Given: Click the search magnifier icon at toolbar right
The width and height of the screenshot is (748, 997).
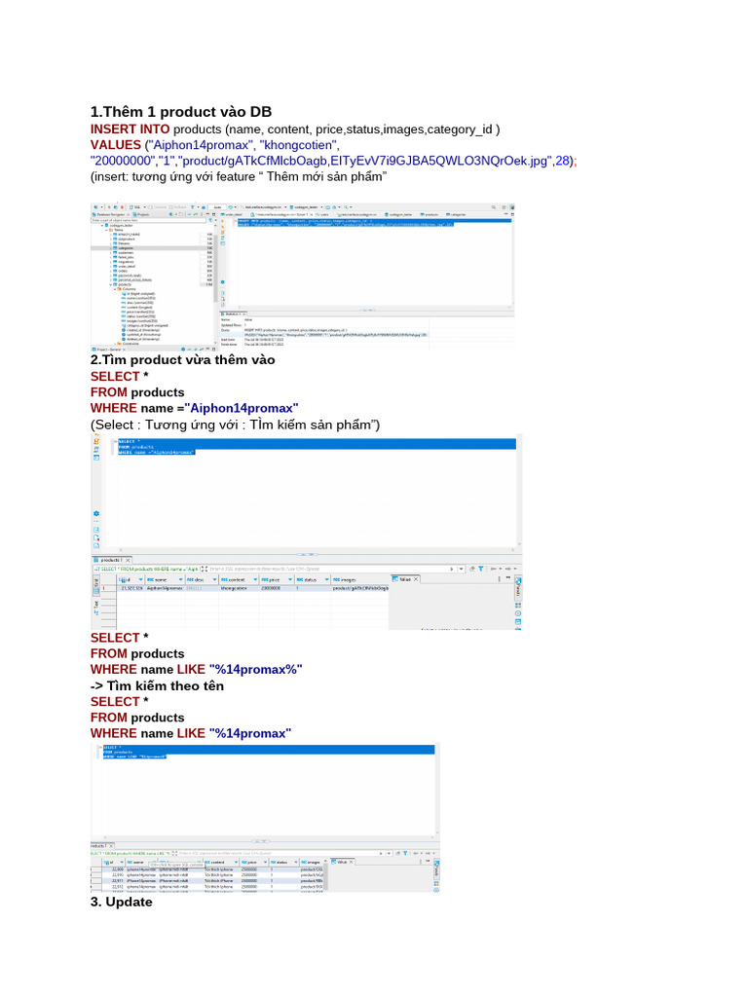Looking at the screenshot, I should point(493,207).
